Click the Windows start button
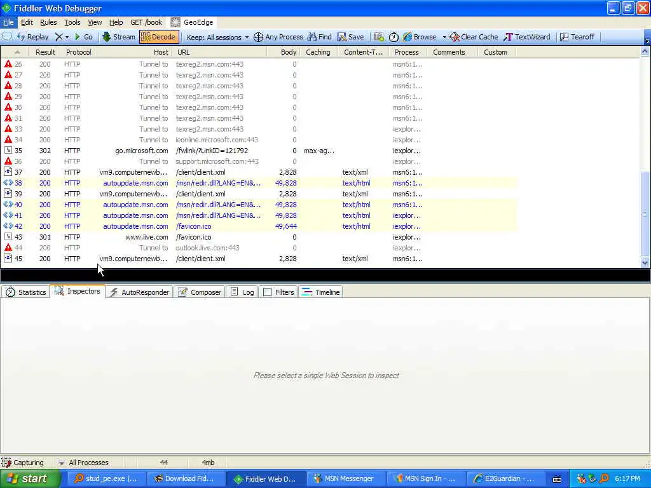Image resolution: width=651 pixels, height=488 pixels. (x=30, y=478)
